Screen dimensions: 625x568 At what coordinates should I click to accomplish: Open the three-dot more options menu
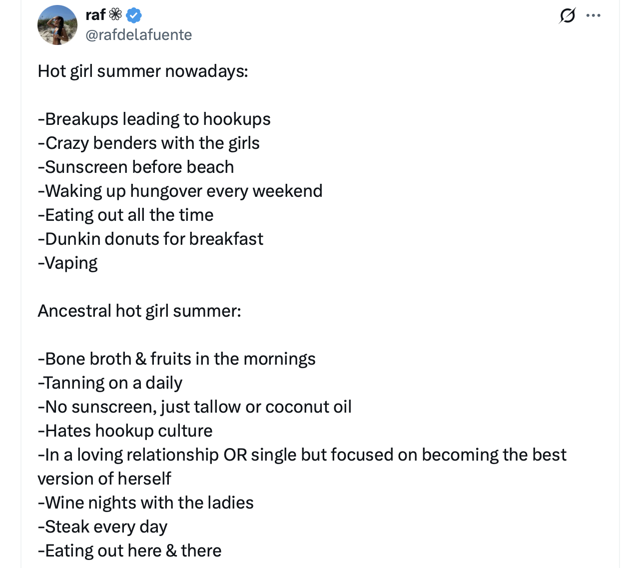tap(594, 15)
